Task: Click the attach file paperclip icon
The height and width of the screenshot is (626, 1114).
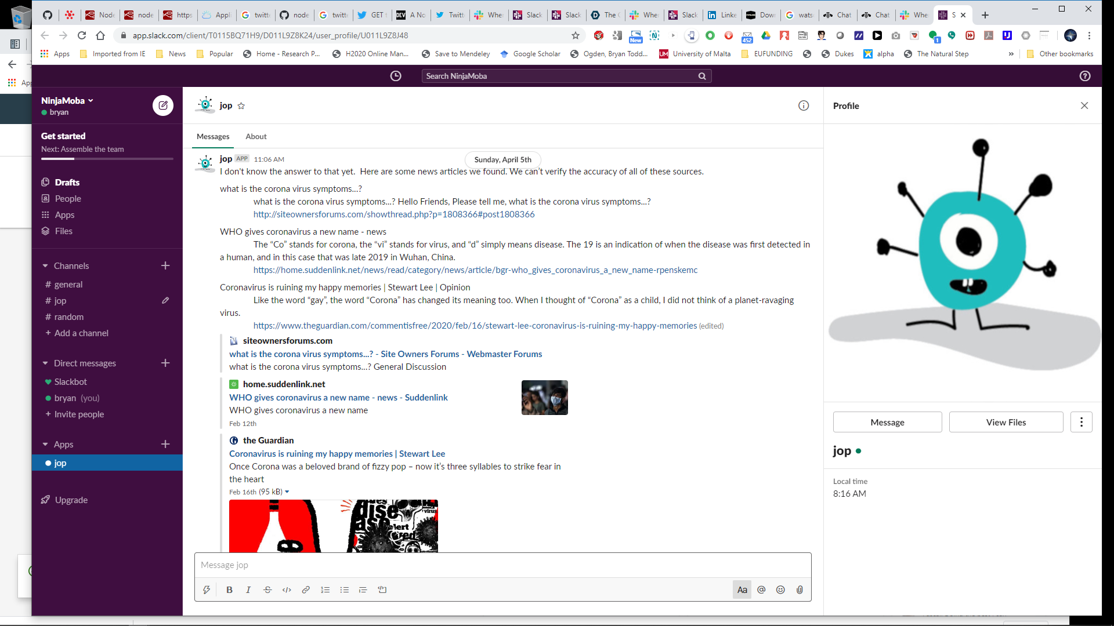Action: coord(800,589)
